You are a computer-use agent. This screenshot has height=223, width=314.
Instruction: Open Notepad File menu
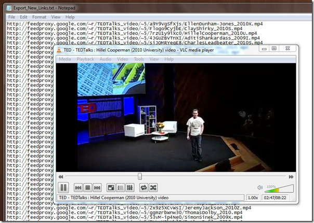pos(11,17)
